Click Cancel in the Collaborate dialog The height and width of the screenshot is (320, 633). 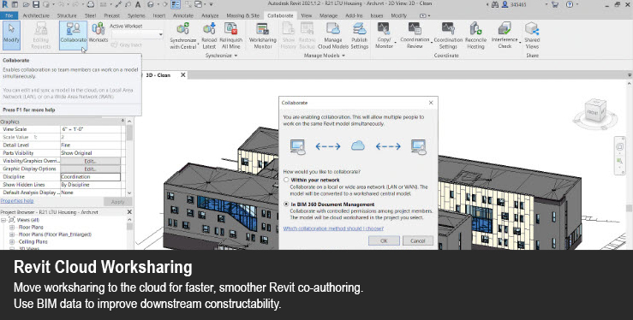point(417,240)
